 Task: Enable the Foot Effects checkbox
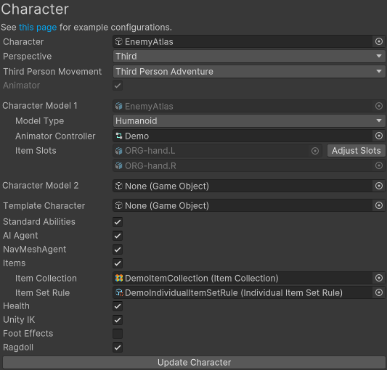(x=118, y=334)
